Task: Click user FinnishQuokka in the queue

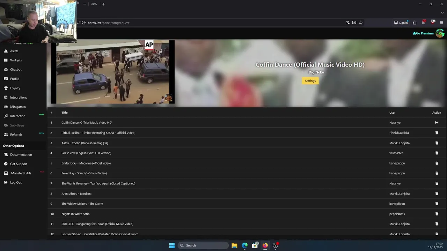Action: click(399, 133)
